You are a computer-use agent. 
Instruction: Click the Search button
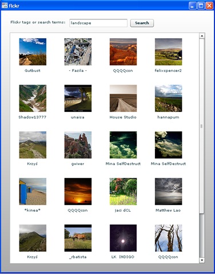click(142, 23)
